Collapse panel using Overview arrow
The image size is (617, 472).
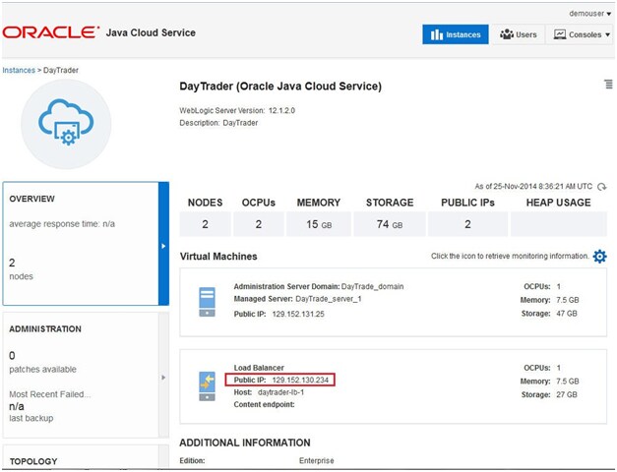coord(163,246)
